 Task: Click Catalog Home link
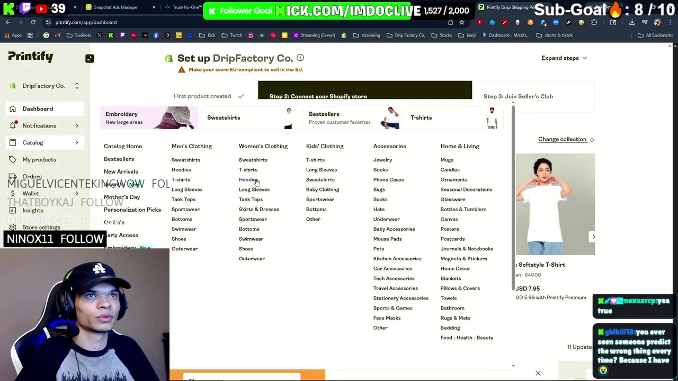coord(123,146)
